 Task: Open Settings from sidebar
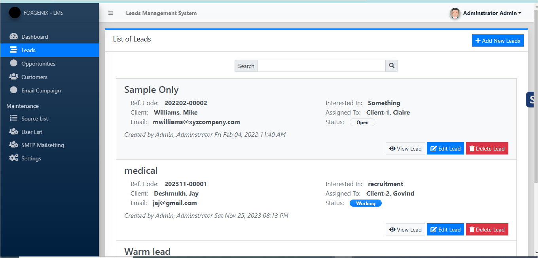(x=49, y=158)
